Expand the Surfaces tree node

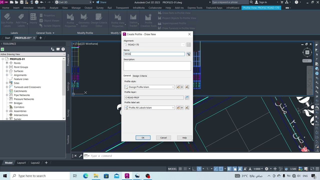pyautogui.click(x=7, y=71)
